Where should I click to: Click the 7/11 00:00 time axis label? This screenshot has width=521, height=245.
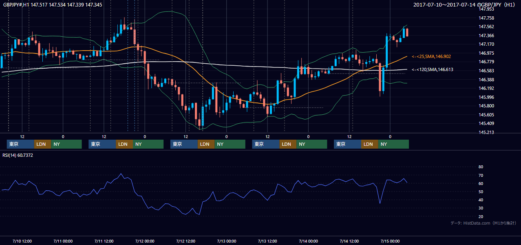pos(63,241)
